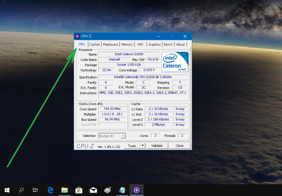The image size is (282, 196).
Task: Switch to the Memory tab
Action: [x=127, y=45]
